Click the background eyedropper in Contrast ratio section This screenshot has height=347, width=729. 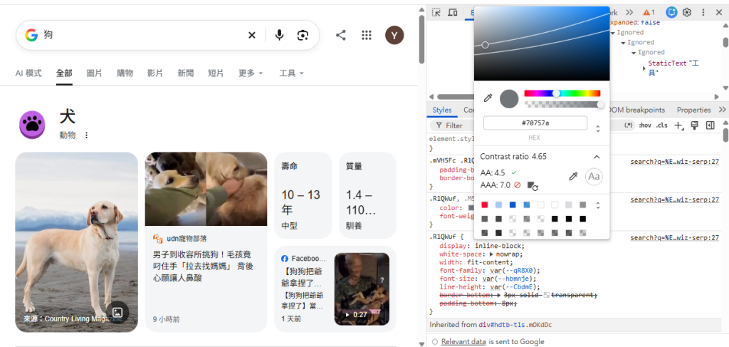[x=574, y=177]
